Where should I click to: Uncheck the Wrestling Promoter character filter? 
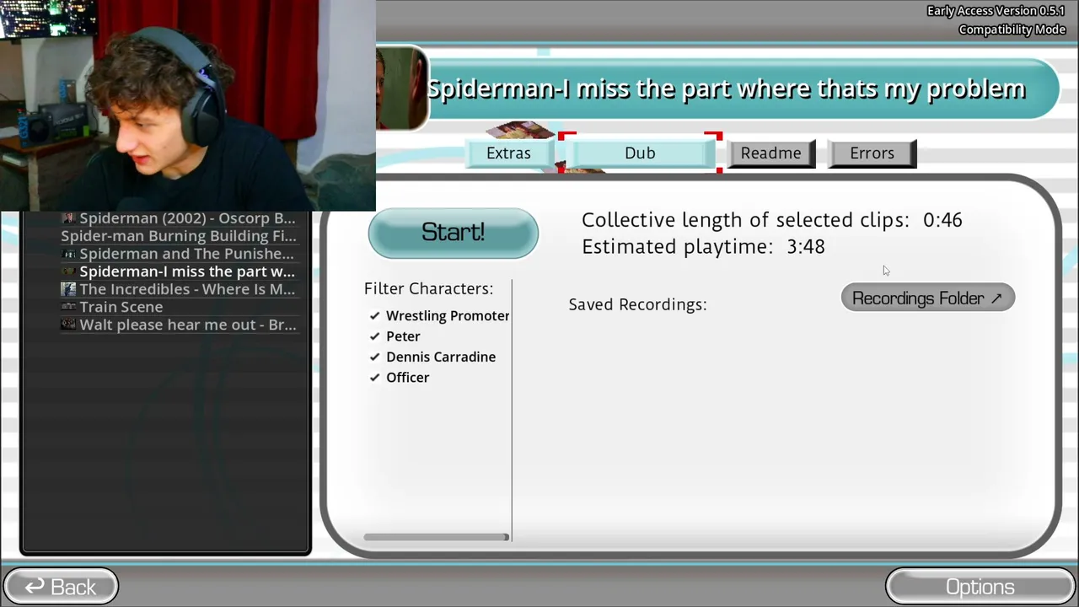pyautogui.click(x=439, y=315)
